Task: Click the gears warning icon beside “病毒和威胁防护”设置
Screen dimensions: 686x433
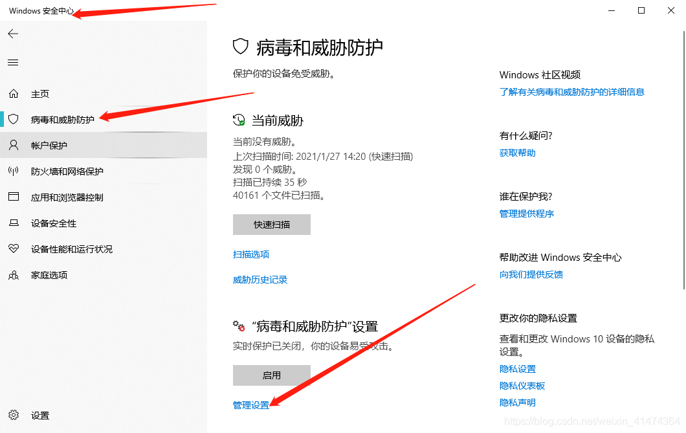Action: [x=239, y=326]
